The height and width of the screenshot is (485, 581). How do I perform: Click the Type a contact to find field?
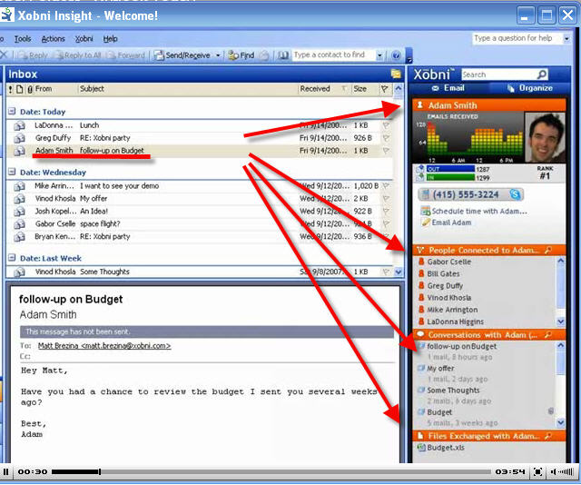(x=333, y=54)
